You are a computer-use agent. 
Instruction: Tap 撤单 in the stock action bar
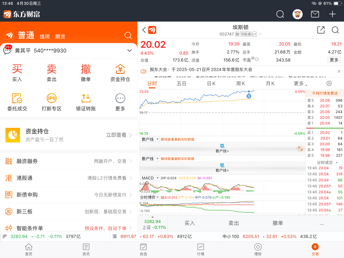[278, 223]
